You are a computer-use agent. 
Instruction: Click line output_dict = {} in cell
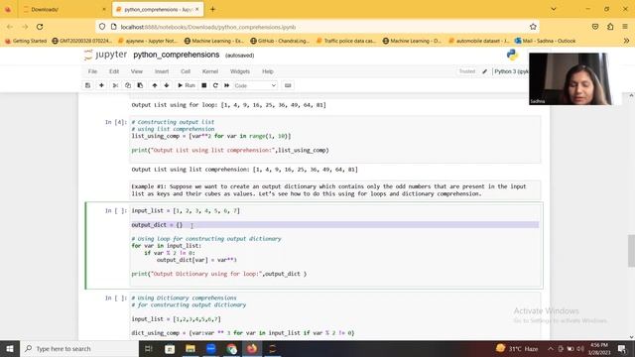coord(157,225)
